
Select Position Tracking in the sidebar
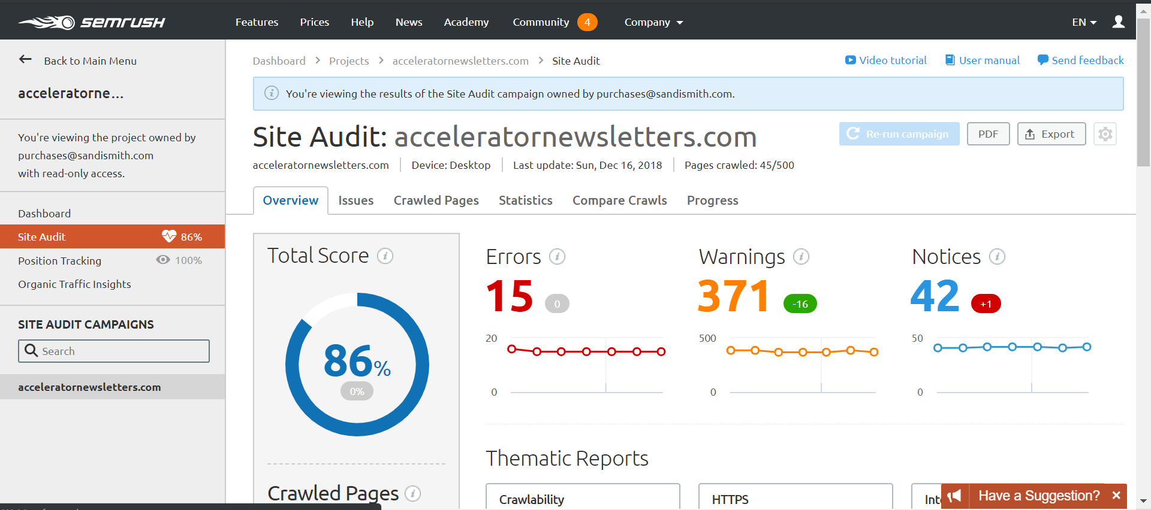click(60, 260)
